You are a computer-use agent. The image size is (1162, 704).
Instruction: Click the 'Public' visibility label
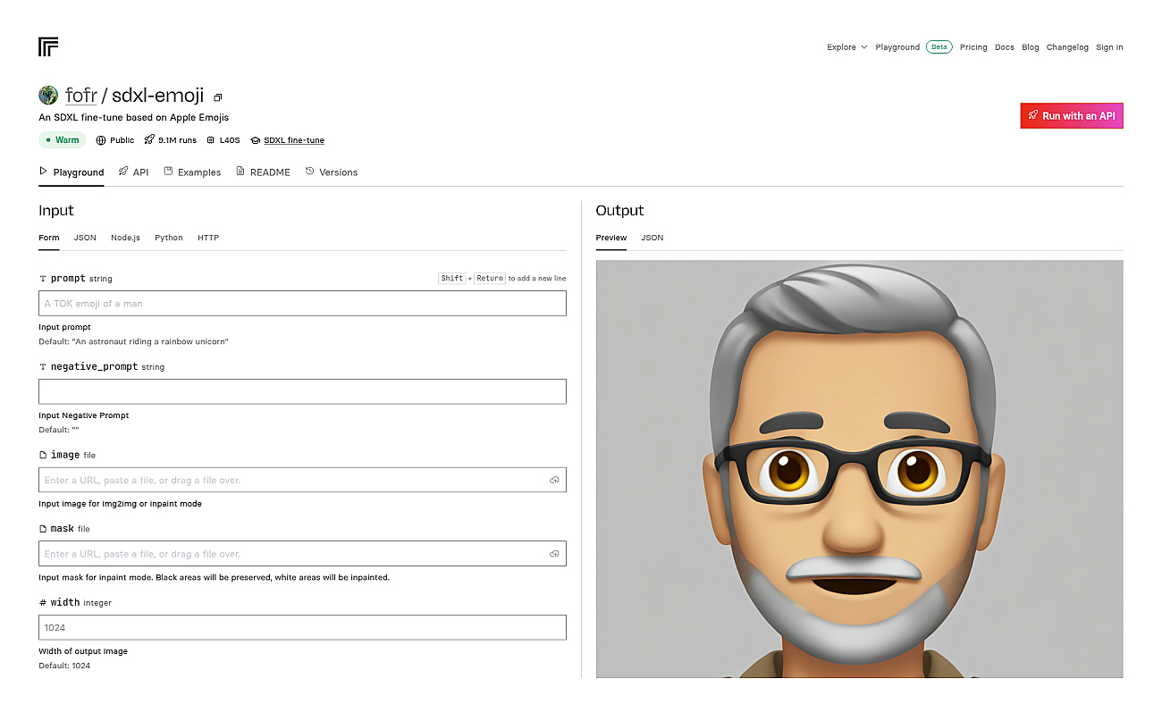click(x=122, y=140)
